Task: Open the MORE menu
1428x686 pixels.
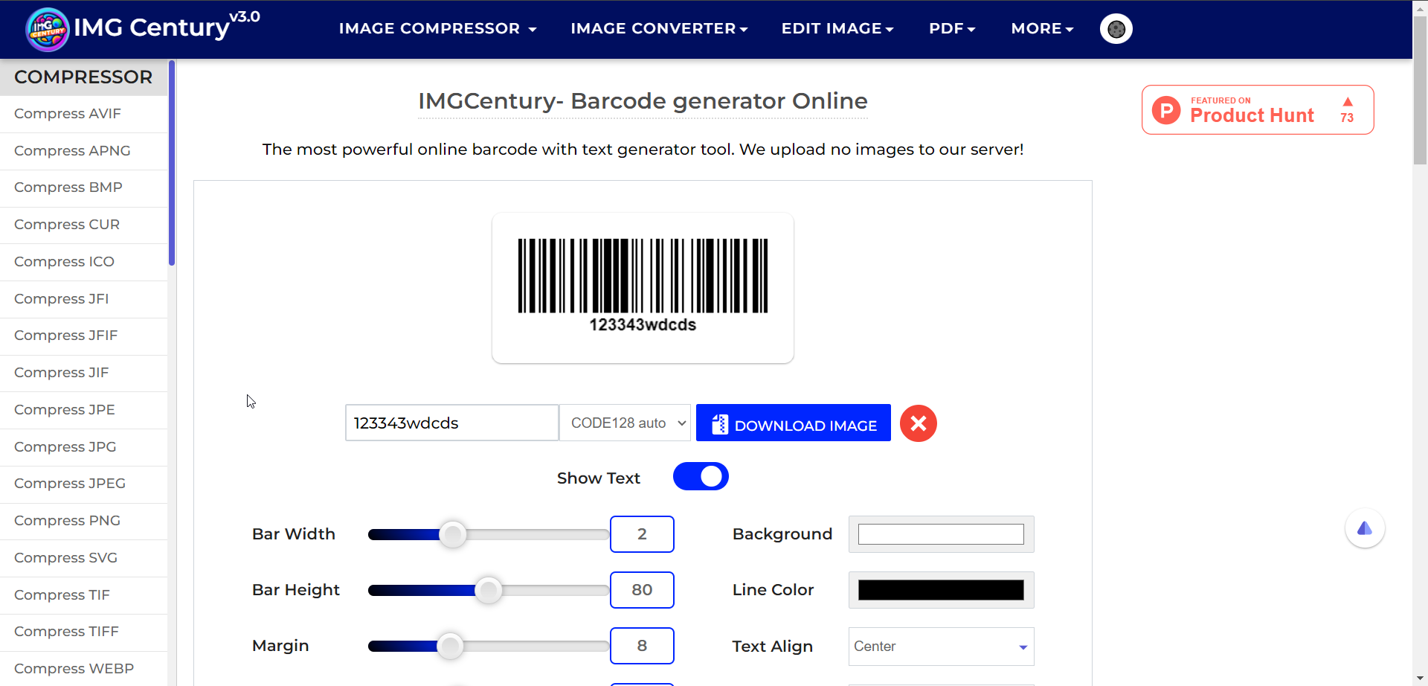Action: pyautogui.click(x=1042, y=28)
